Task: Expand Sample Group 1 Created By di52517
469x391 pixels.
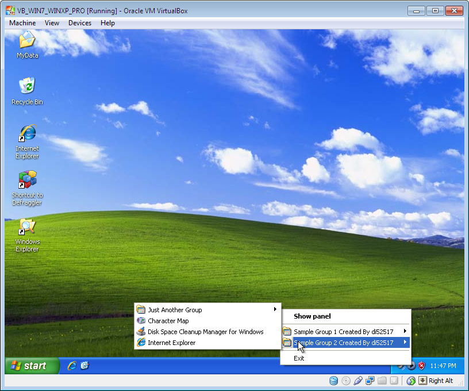Action: click(345, 332)
